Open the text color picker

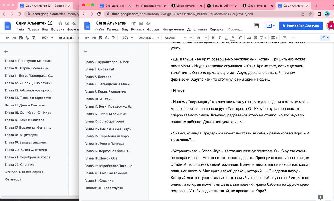click(x=233, y=37)
